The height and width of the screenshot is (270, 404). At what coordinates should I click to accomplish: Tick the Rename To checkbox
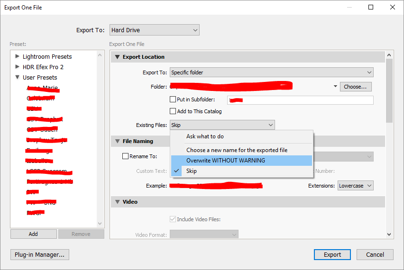click(x=126, y=156)
